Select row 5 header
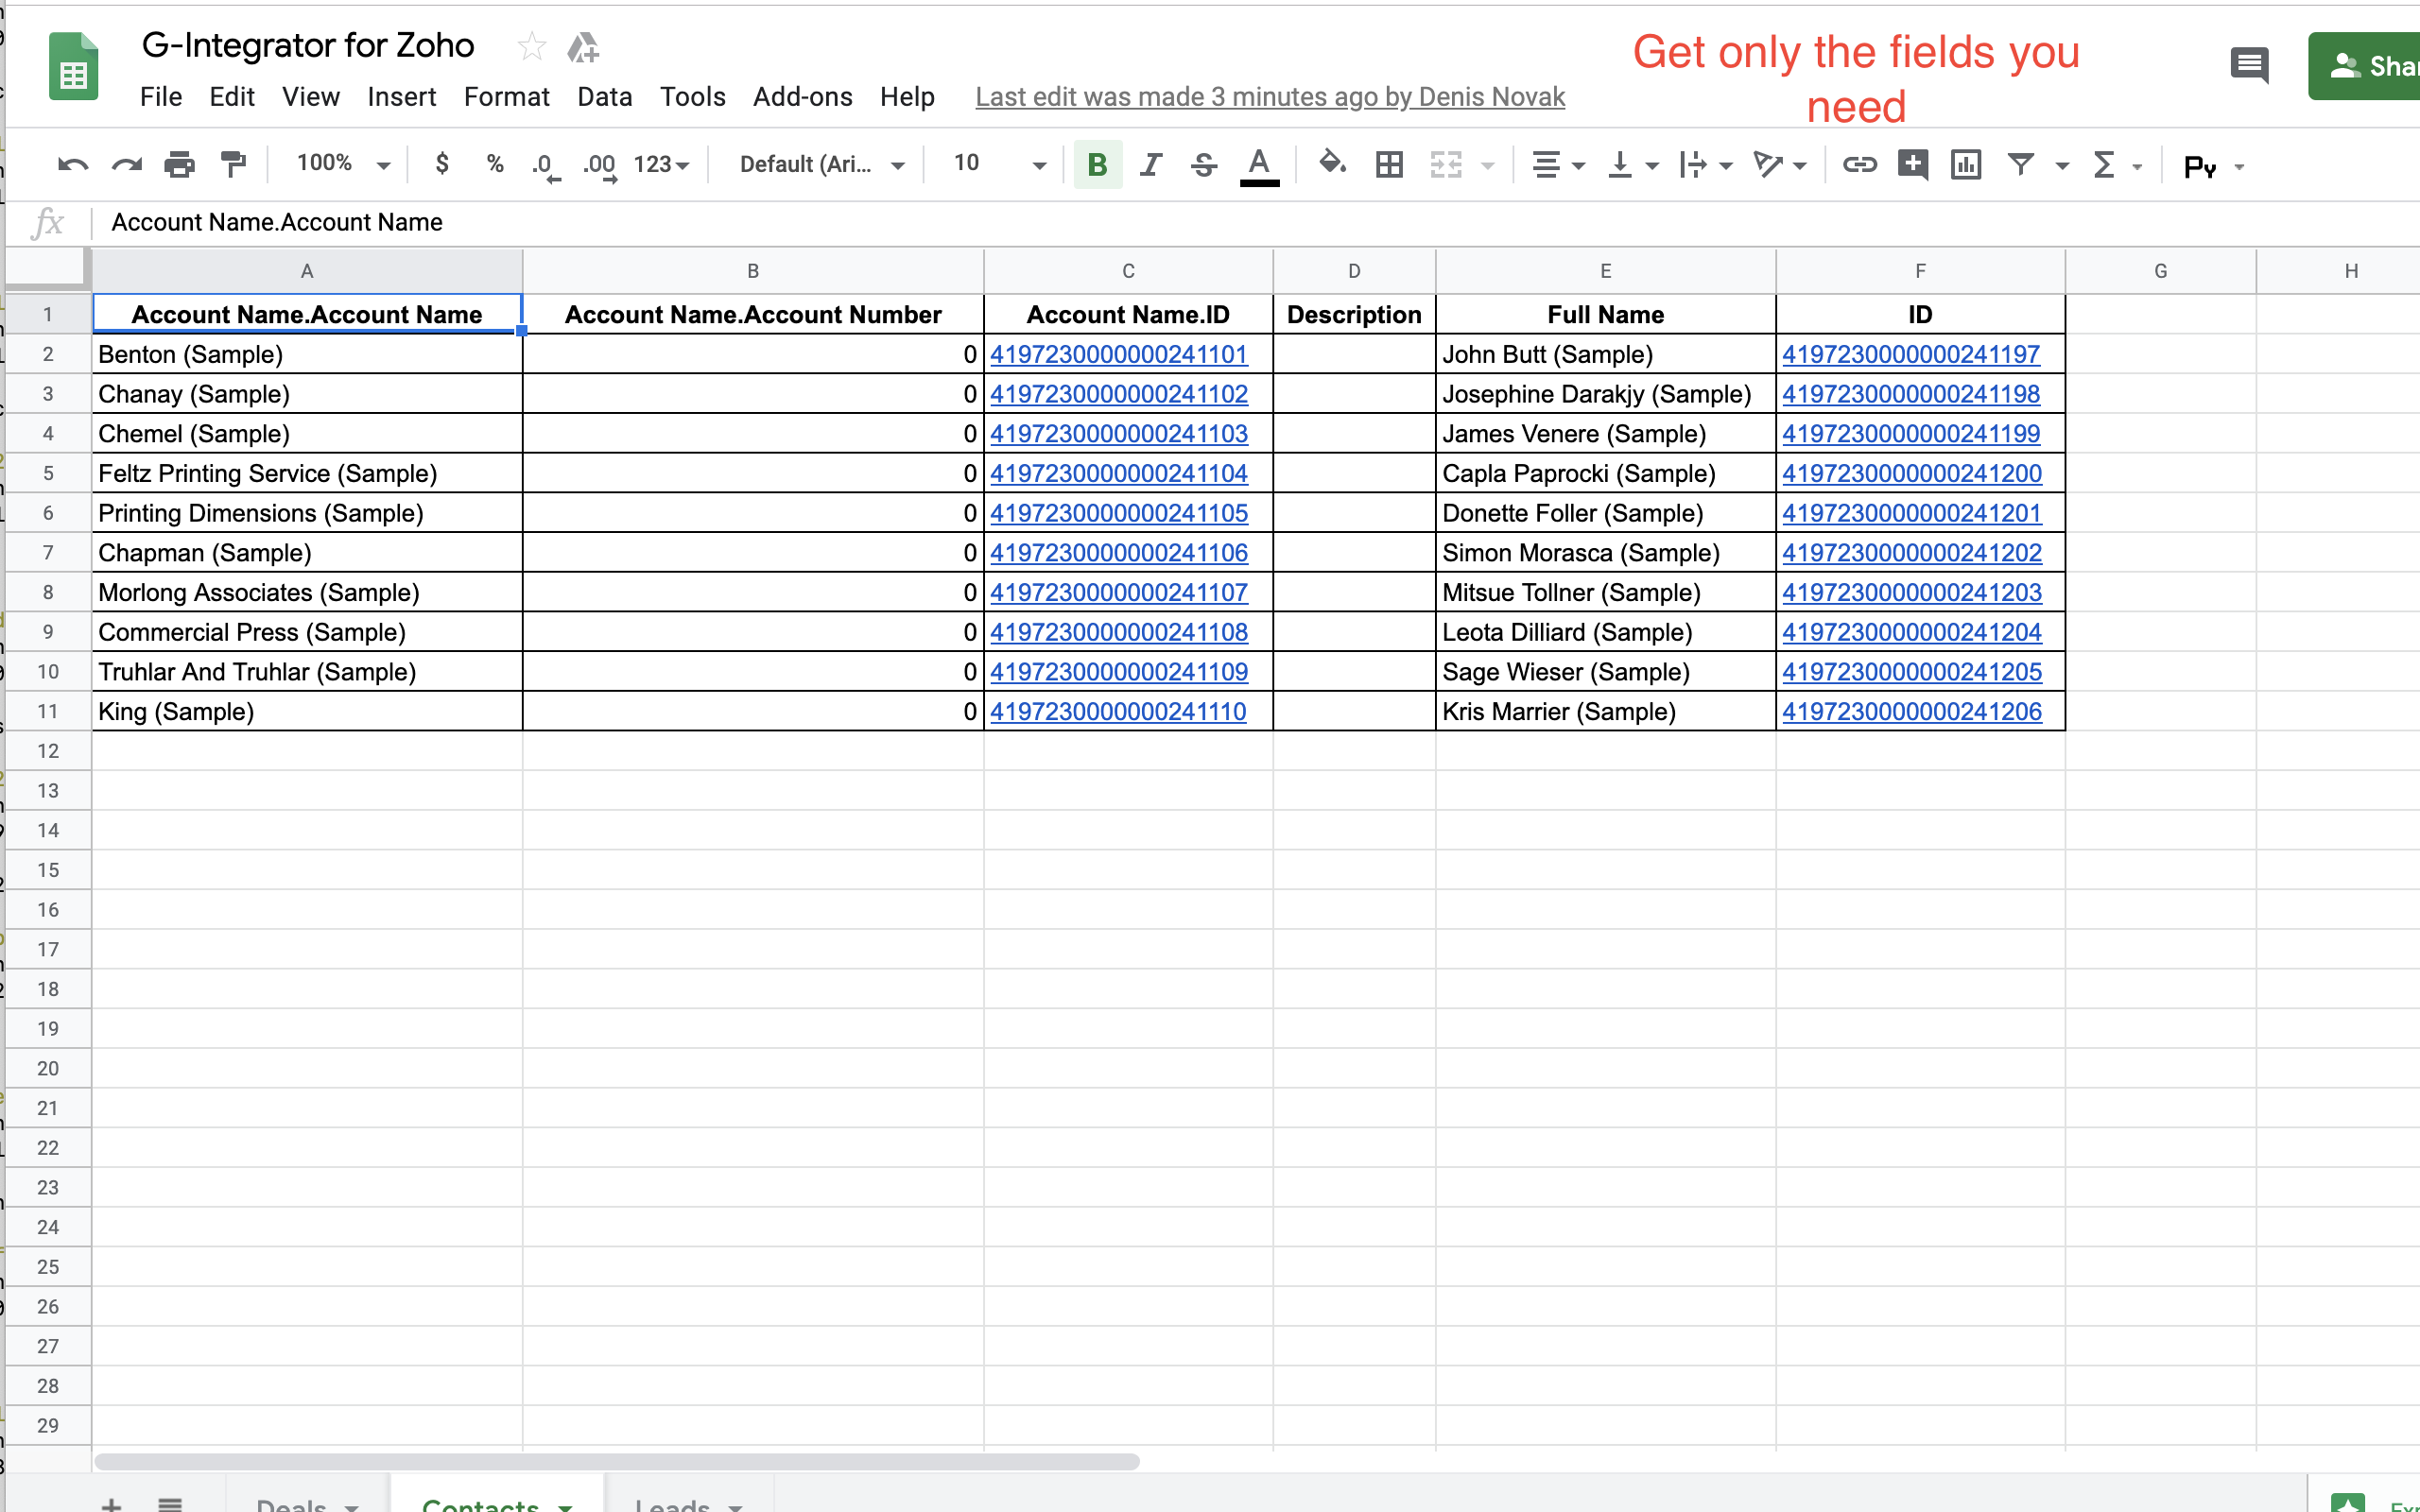This screenshot has height=1512, width=2420. click(48, 473)
